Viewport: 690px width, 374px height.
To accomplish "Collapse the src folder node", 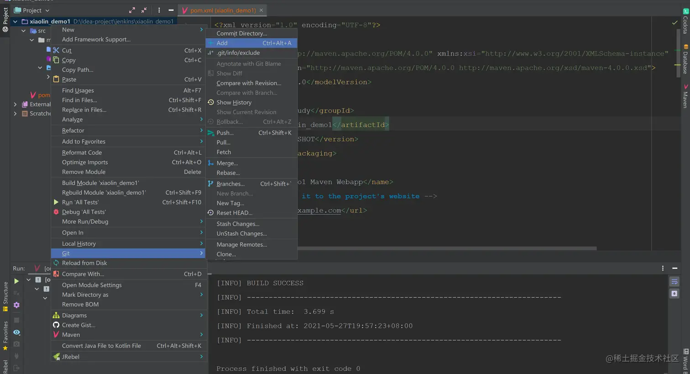I will point(23,31).
